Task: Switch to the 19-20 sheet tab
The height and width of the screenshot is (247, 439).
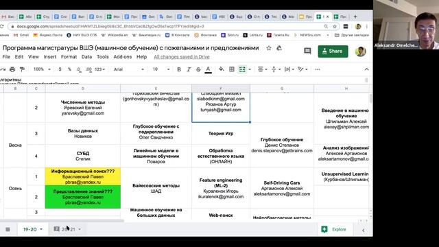Action: pos(30,229)
